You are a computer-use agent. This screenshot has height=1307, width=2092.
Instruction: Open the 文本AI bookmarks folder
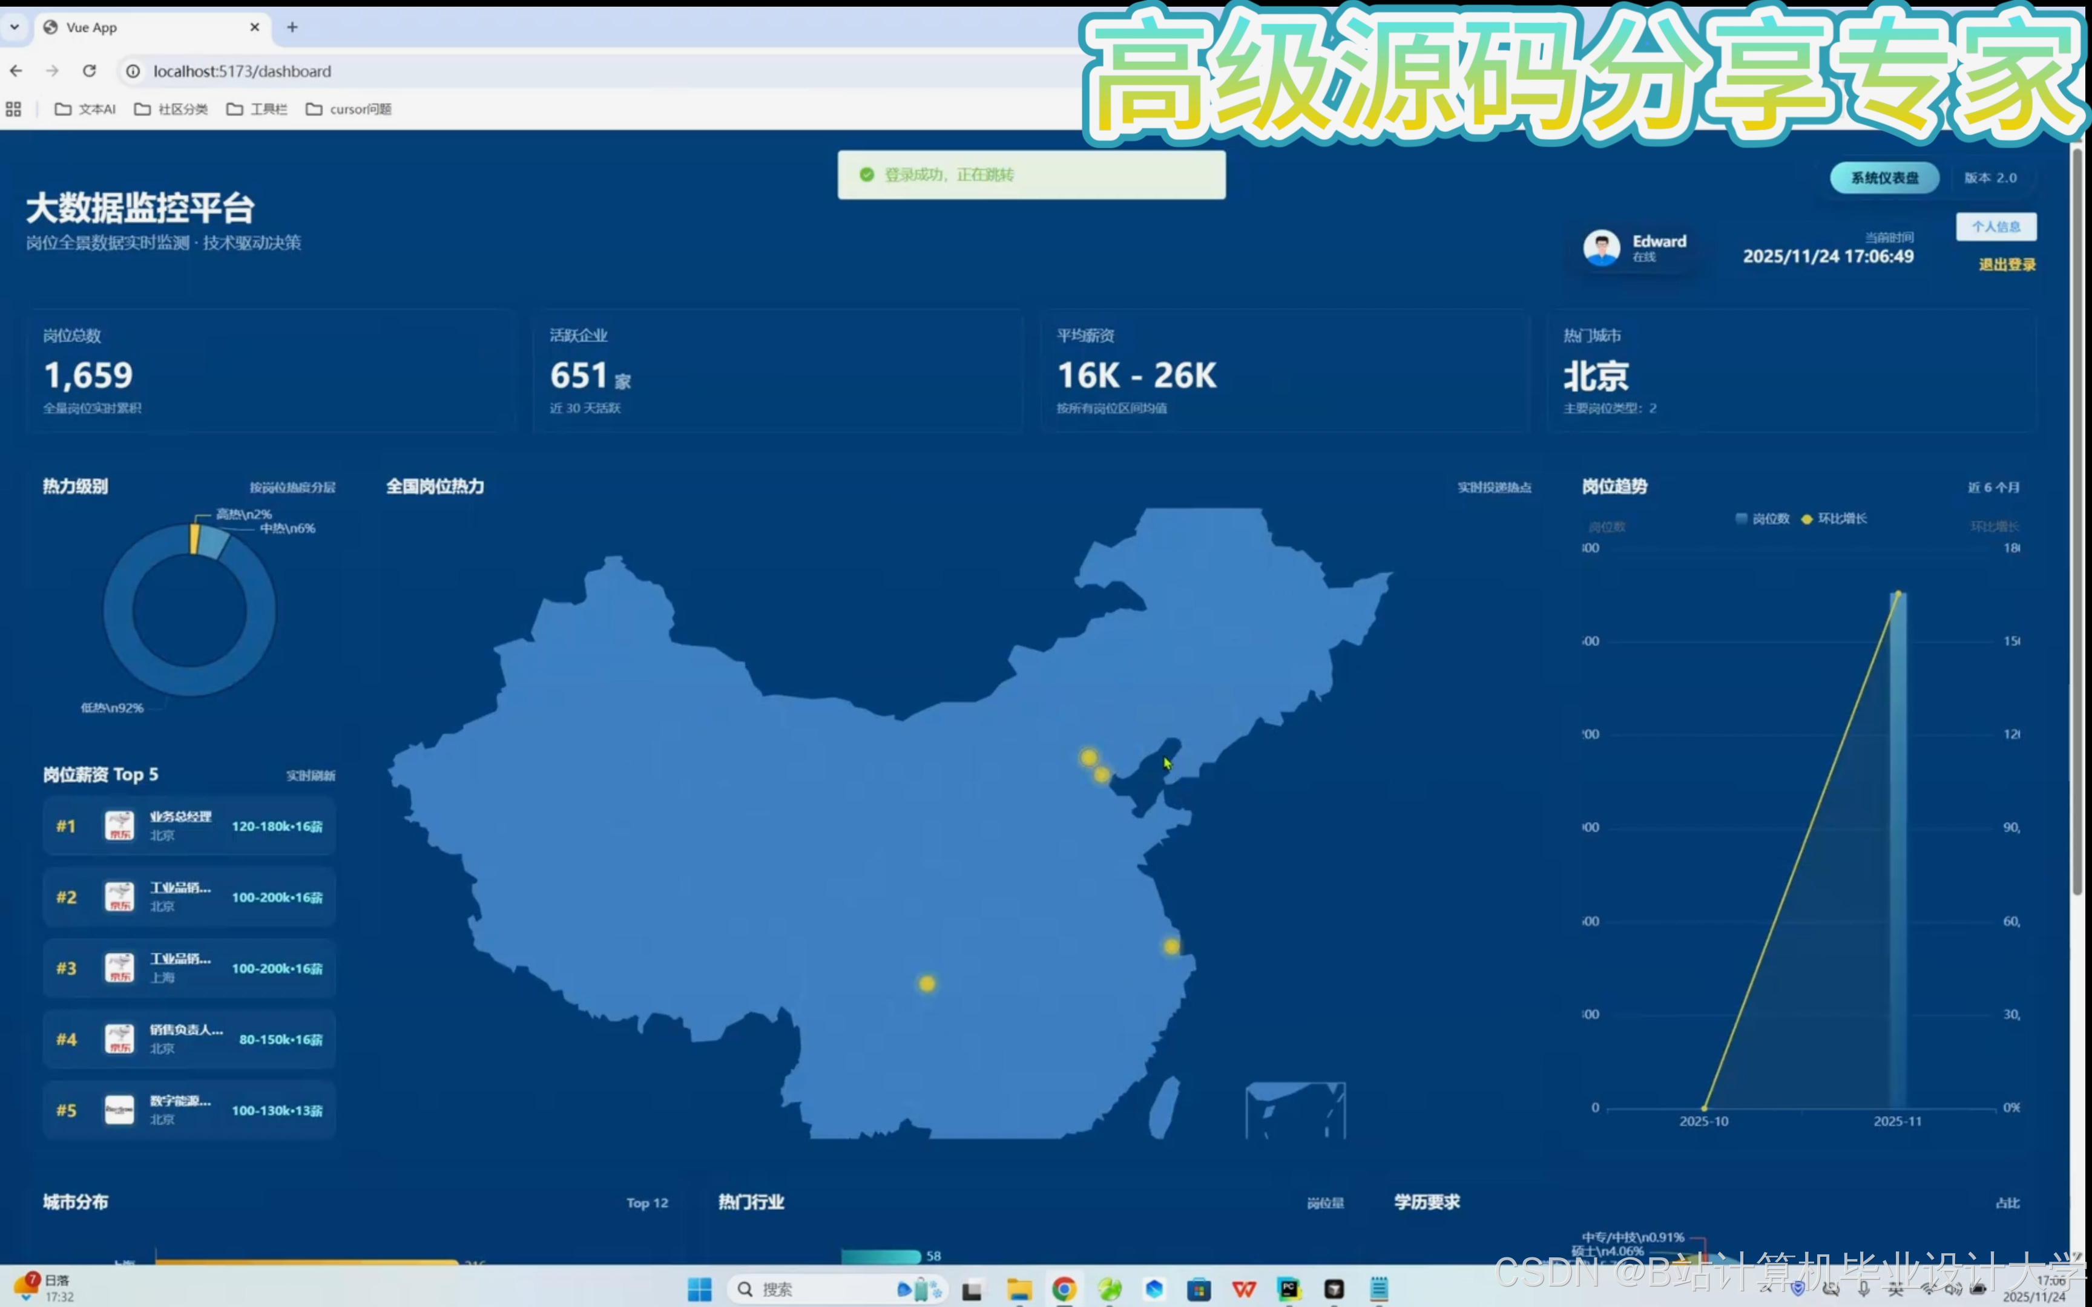(x=85, y=109)
